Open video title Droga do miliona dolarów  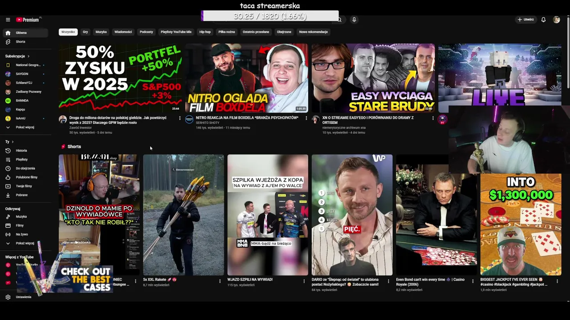coord(118,120)
